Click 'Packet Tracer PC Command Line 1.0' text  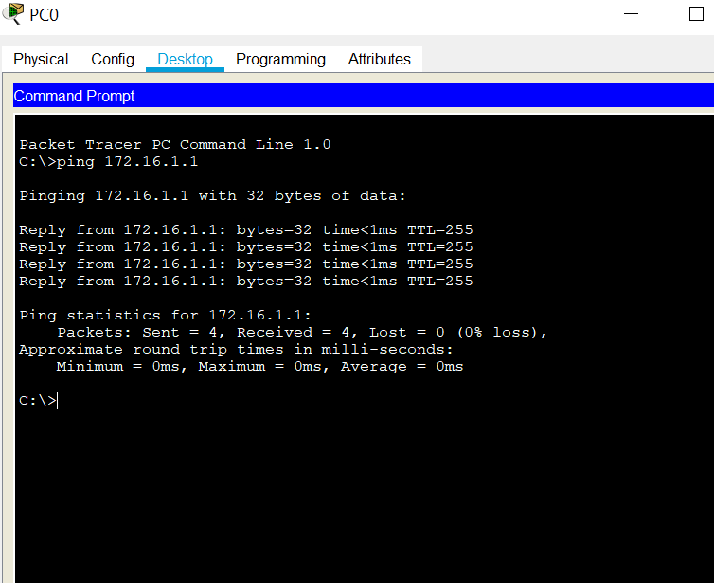(x=175, y=144)
